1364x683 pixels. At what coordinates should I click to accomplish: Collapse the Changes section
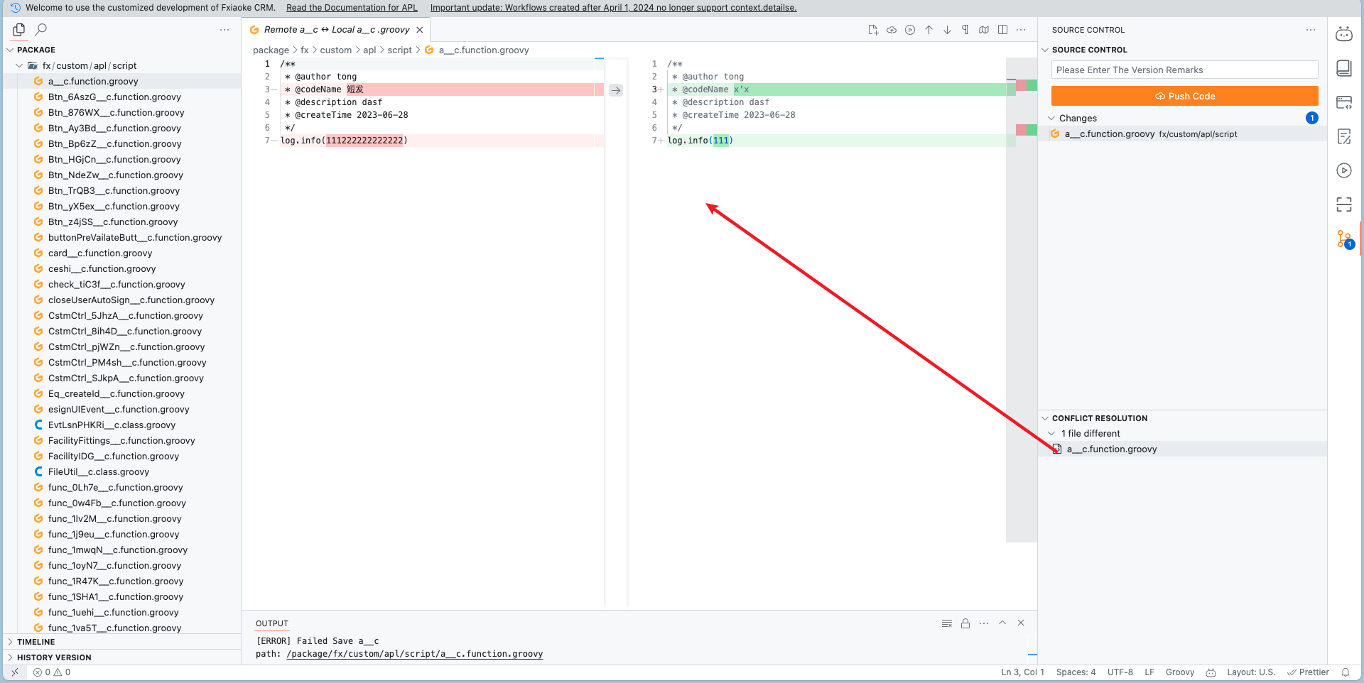1052,119
